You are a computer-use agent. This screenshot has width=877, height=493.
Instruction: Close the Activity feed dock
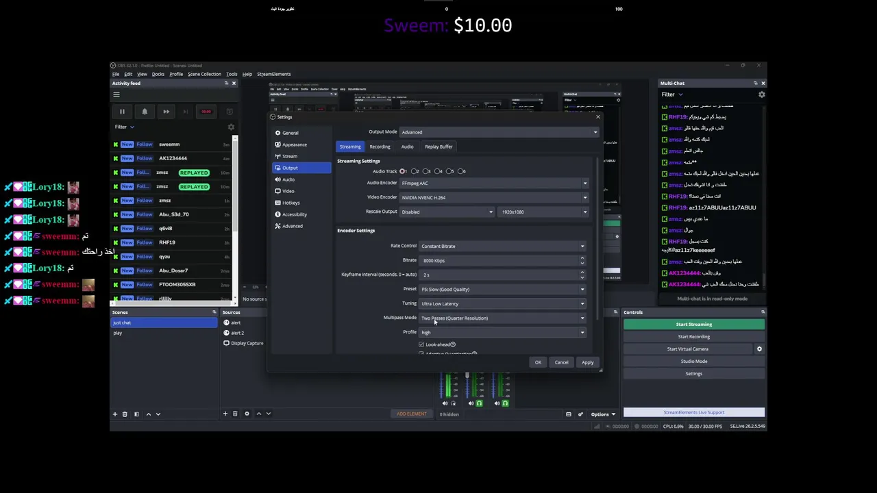click(x=234, y=84)
